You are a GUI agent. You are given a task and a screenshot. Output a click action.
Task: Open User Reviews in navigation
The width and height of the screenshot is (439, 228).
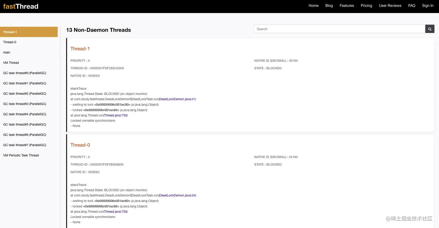[390, 6]
